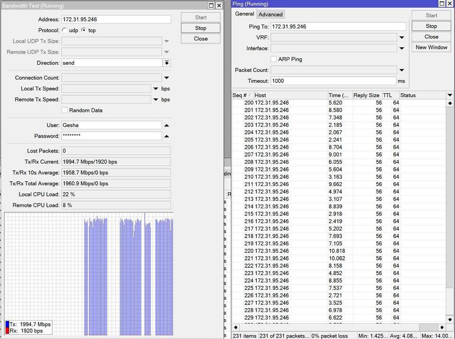Collapse the User field with up arrow
The width and height of the screenshot is (455, 339).
tap(166, 125)
